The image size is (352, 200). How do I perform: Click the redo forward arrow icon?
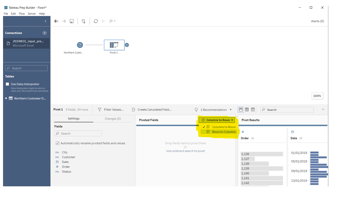tap(64, 21)
